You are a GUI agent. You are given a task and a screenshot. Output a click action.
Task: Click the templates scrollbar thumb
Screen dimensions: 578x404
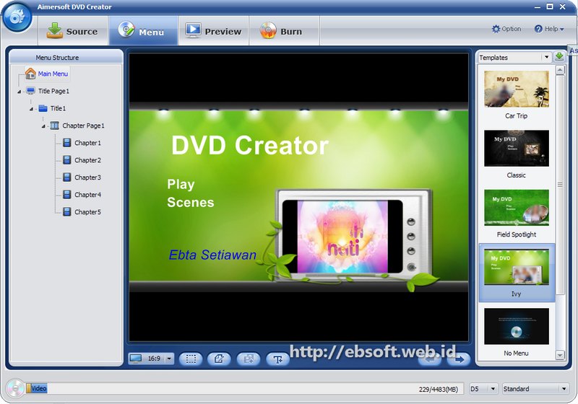(560, 185)
